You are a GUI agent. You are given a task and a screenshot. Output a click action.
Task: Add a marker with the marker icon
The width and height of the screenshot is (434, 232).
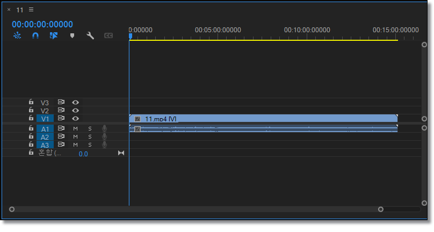[x=72, y=36]
